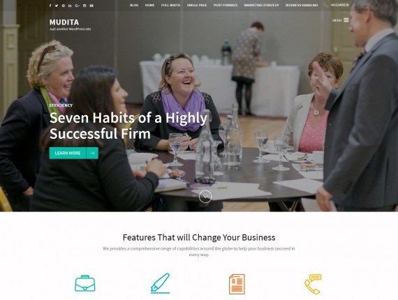This screenshot has width=398, height=300.
Task: Open the Post Formats menu item
Action: tap(226, 5)
